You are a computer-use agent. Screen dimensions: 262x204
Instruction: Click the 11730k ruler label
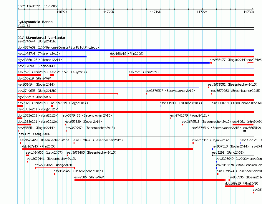(x=249, y=12)
